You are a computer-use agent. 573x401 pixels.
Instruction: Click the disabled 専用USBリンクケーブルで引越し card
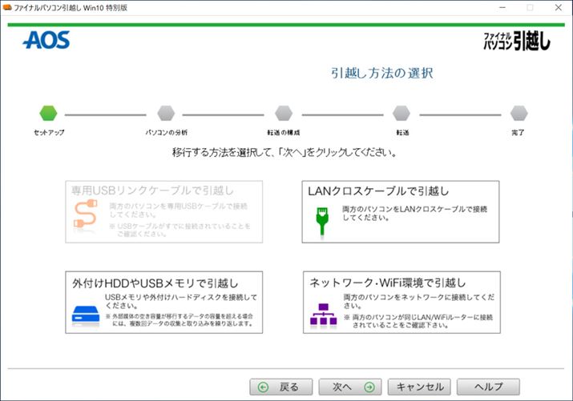163,211
